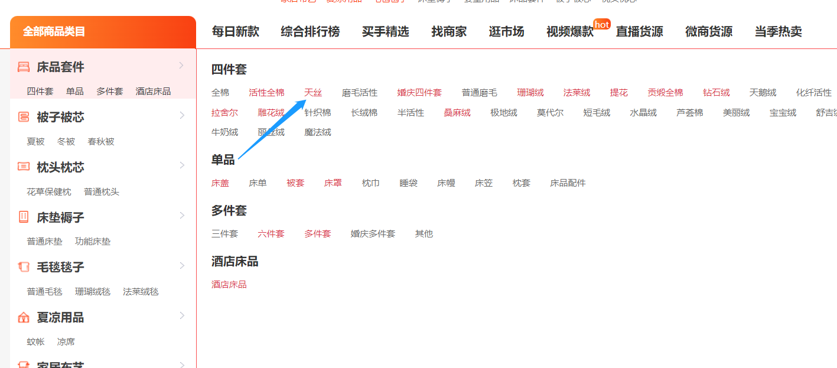
Task: Click the 床罩 link under 单品
Action: point(333,183)
